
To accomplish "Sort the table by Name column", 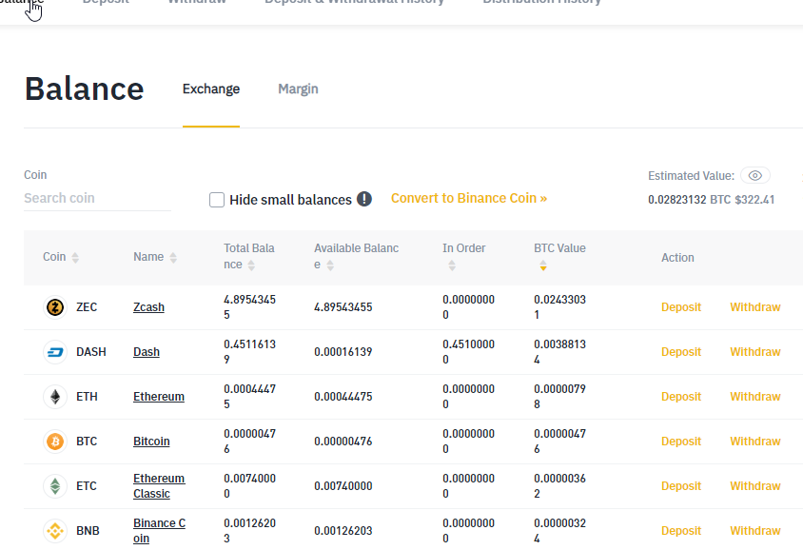I will coord(173,258).
